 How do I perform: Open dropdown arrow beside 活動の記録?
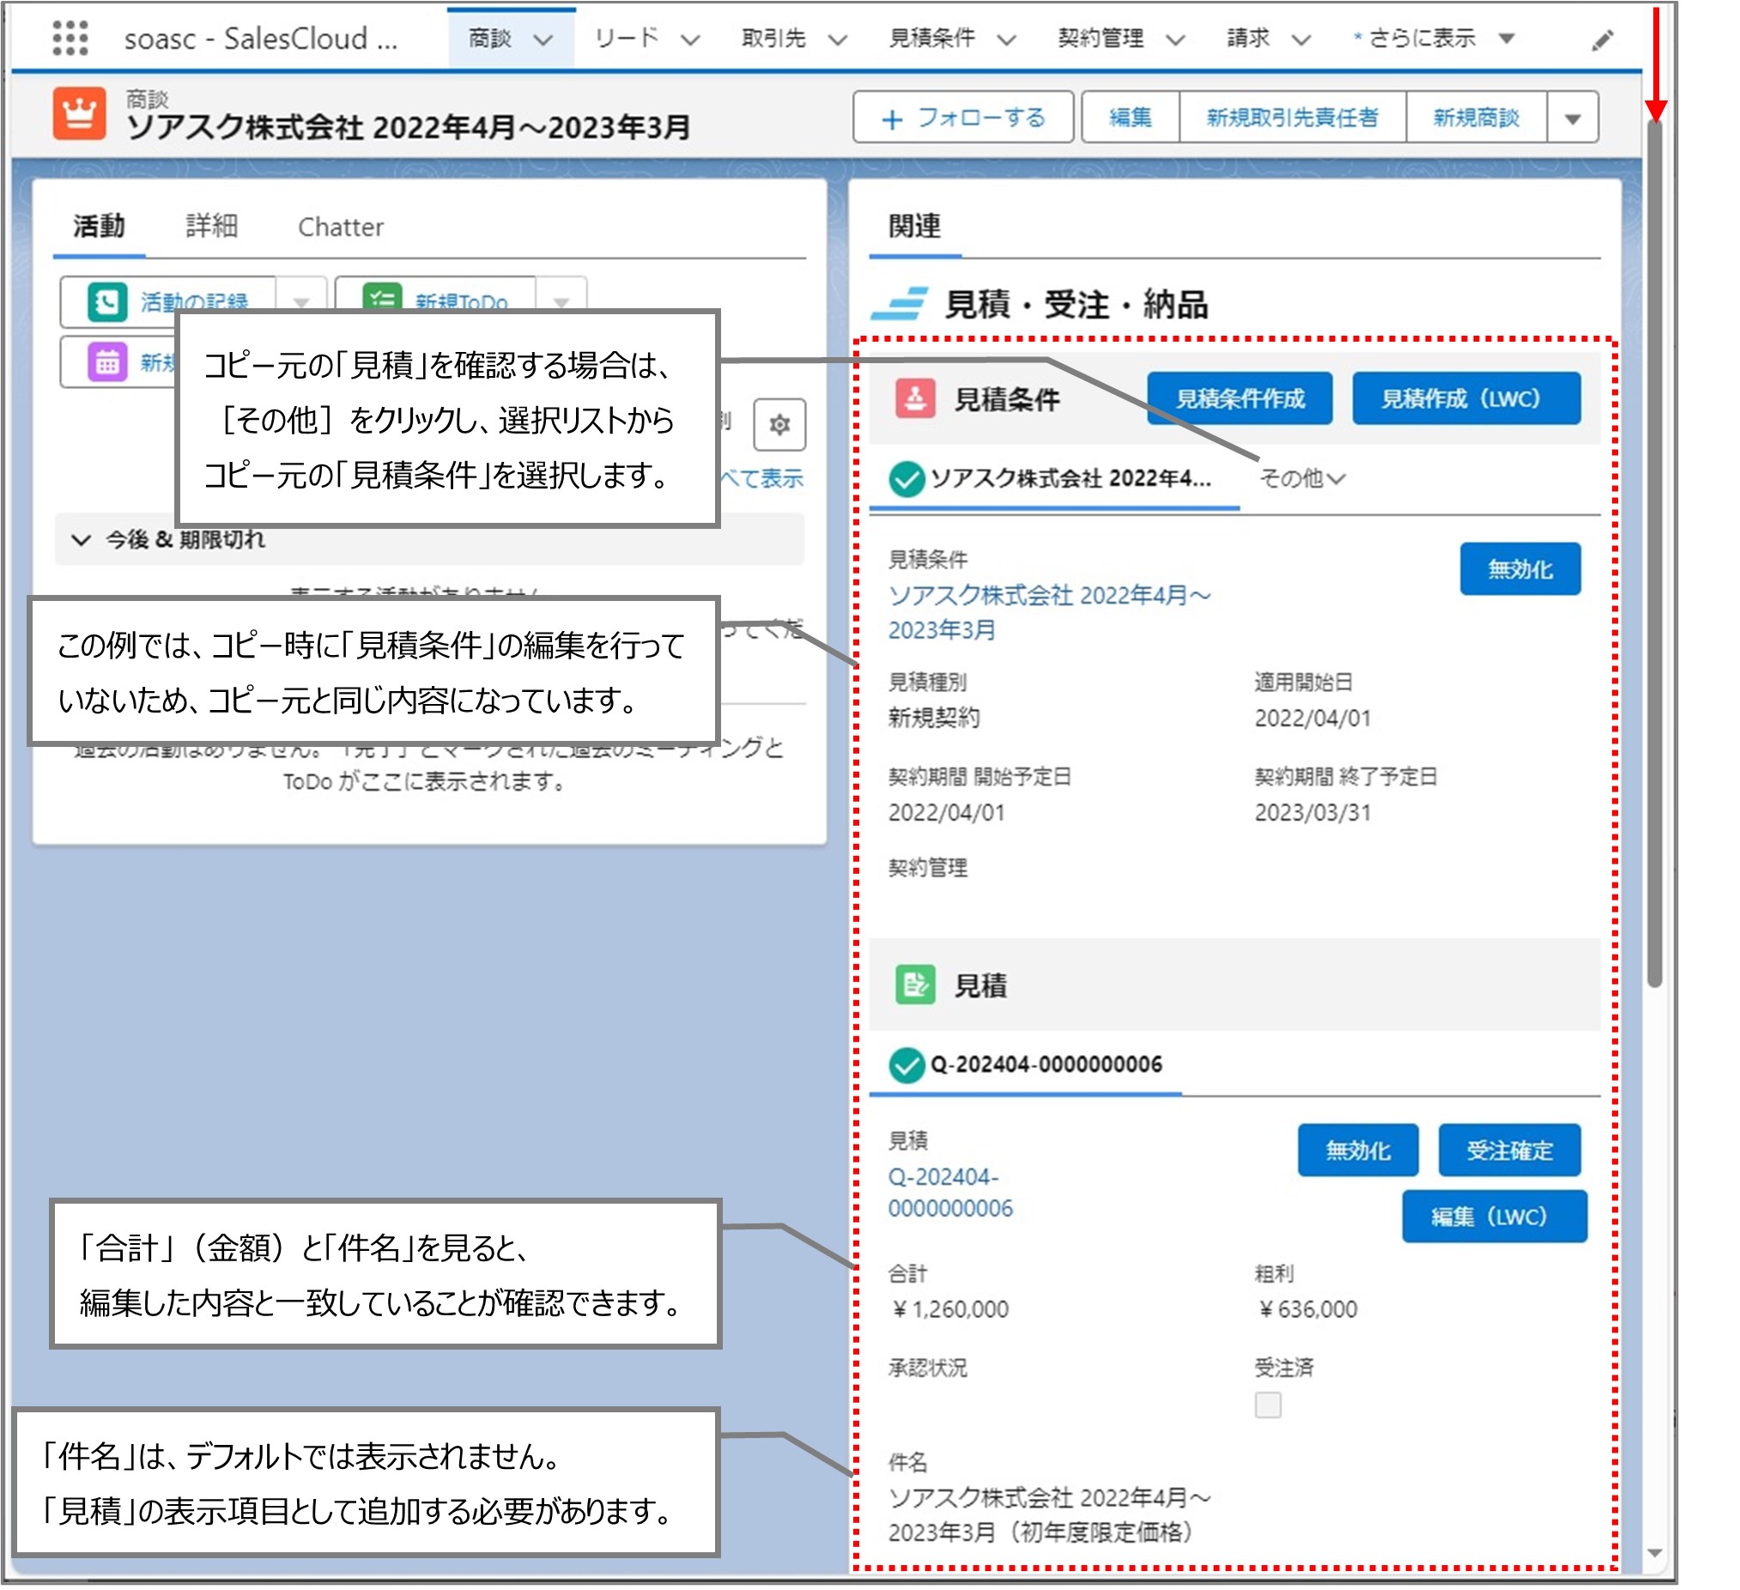point(301,302)
